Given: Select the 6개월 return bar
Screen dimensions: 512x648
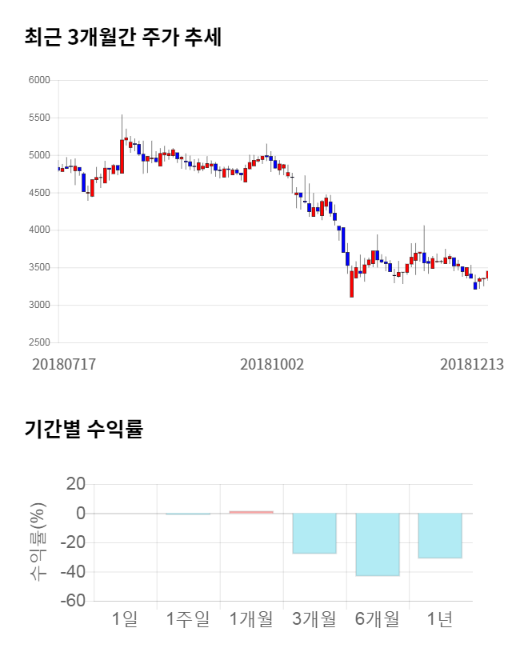Looking at the screenshot, I should (x=377, y=544).
